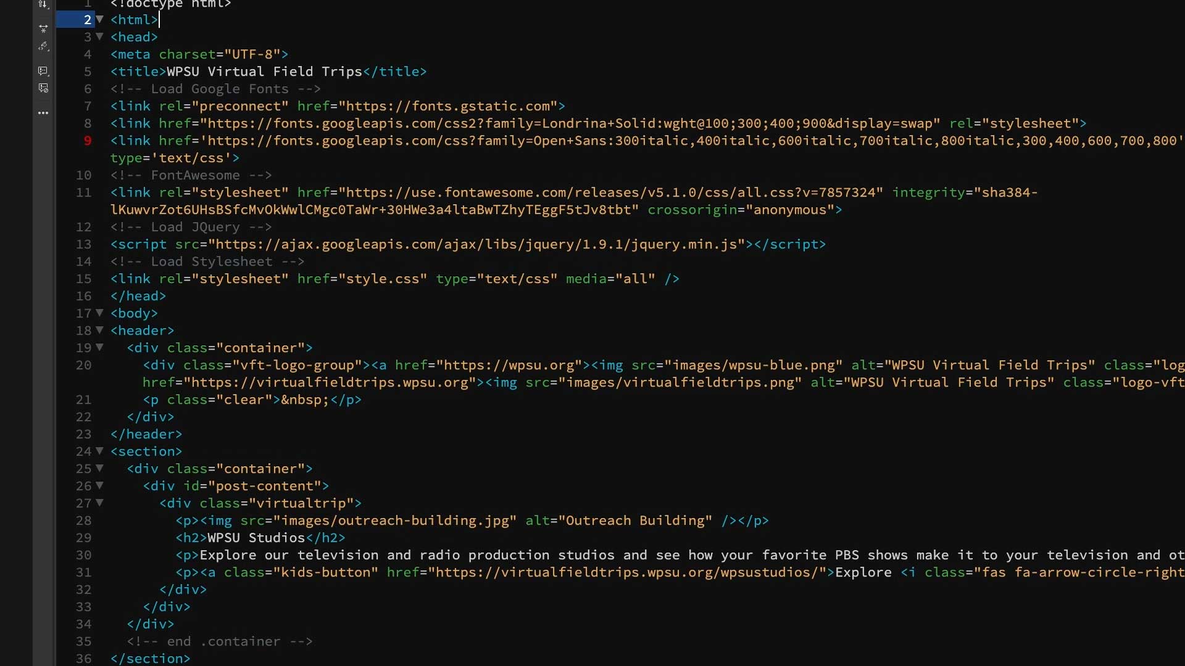Click the Expand All code icon

[43, 28]
